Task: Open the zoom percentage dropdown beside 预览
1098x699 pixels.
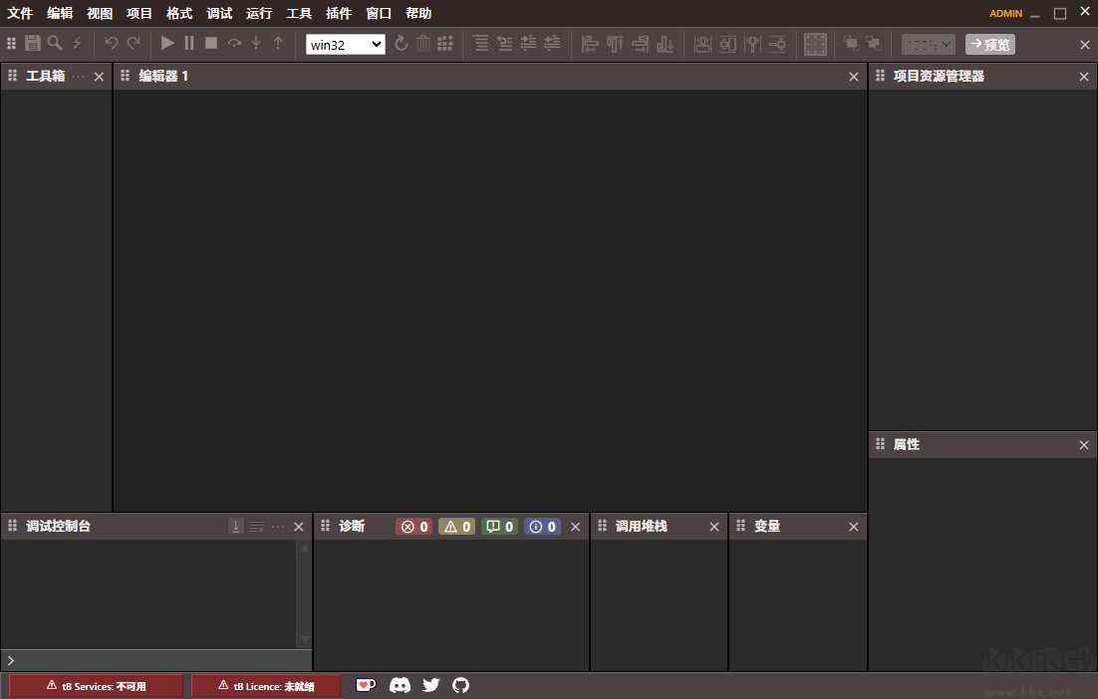Action: [x=928, y=44]
